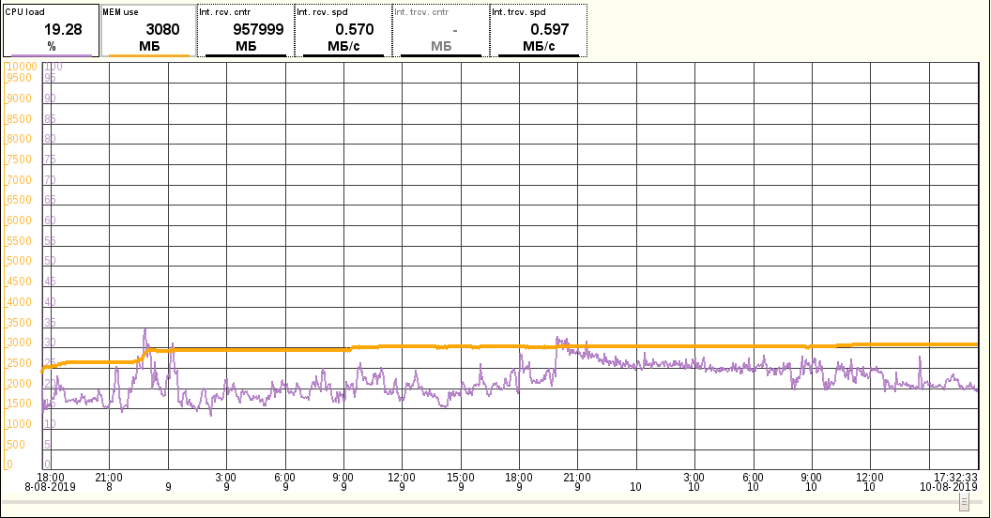Toggle the Int. trcv. spd parameter box

pyautogui.click(x=538, y=30)
